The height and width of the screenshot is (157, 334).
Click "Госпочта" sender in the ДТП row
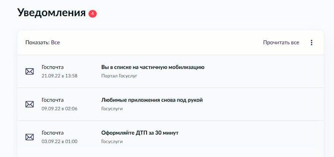click(x=53, y=133)
